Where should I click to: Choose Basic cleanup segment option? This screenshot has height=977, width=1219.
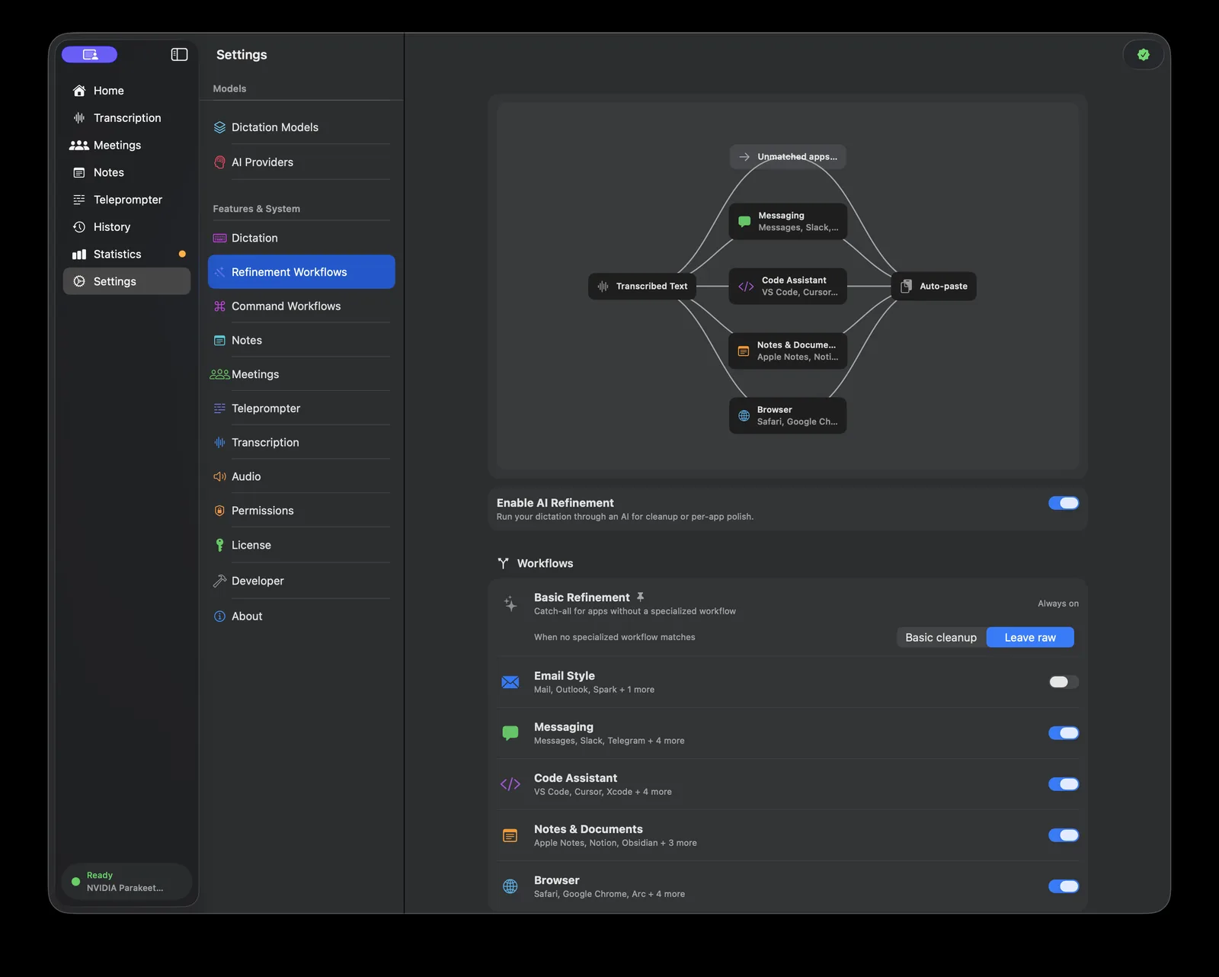pyautogui.click(x=941, y=638)
